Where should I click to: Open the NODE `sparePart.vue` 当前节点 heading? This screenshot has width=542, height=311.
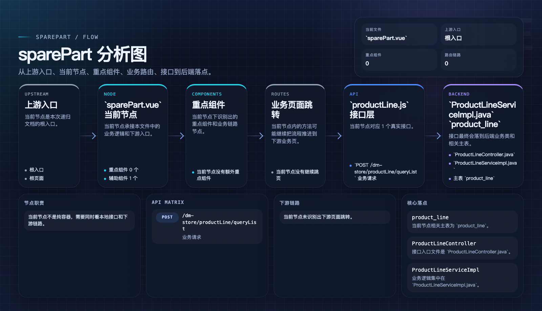click(133, 109)
